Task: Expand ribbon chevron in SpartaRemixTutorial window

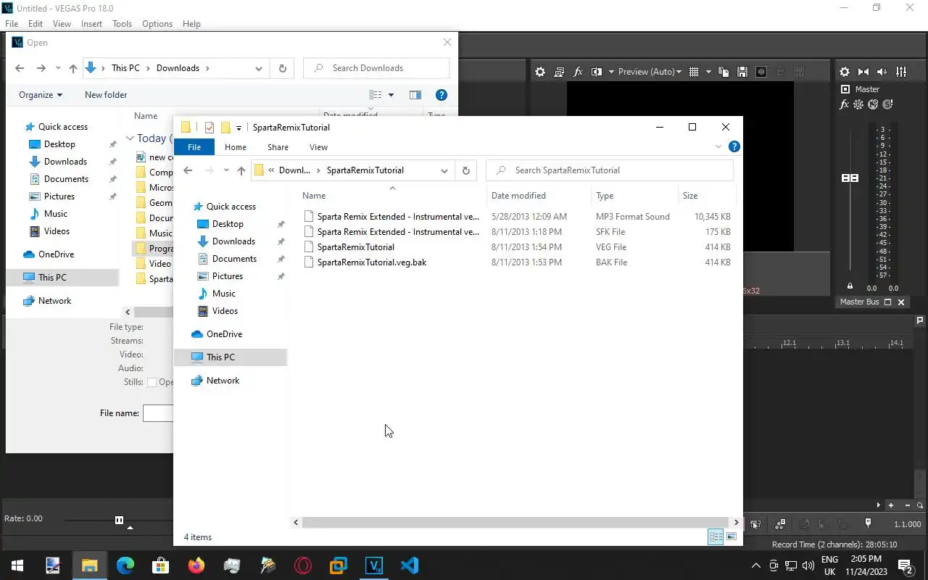Action: [x=718, y=146]
